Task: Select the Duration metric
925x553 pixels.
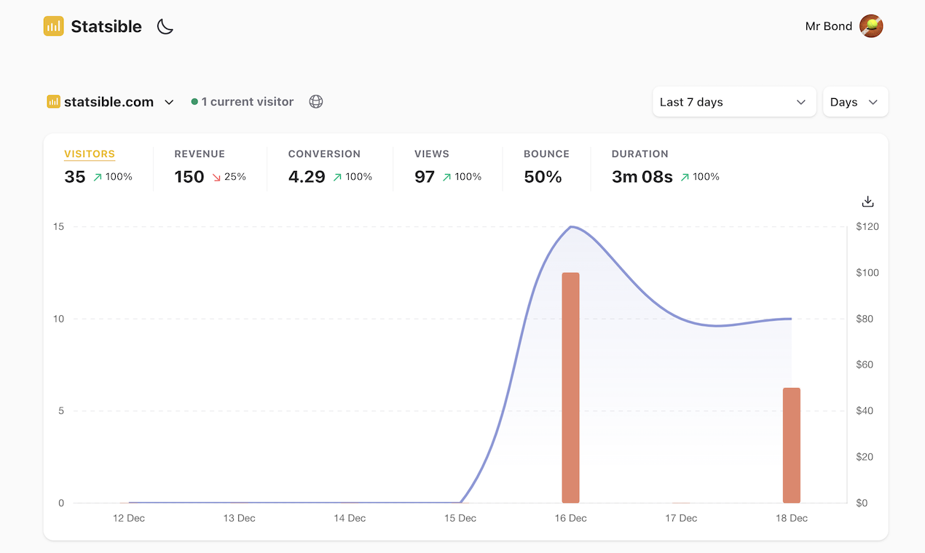Action: pos(639,154)
